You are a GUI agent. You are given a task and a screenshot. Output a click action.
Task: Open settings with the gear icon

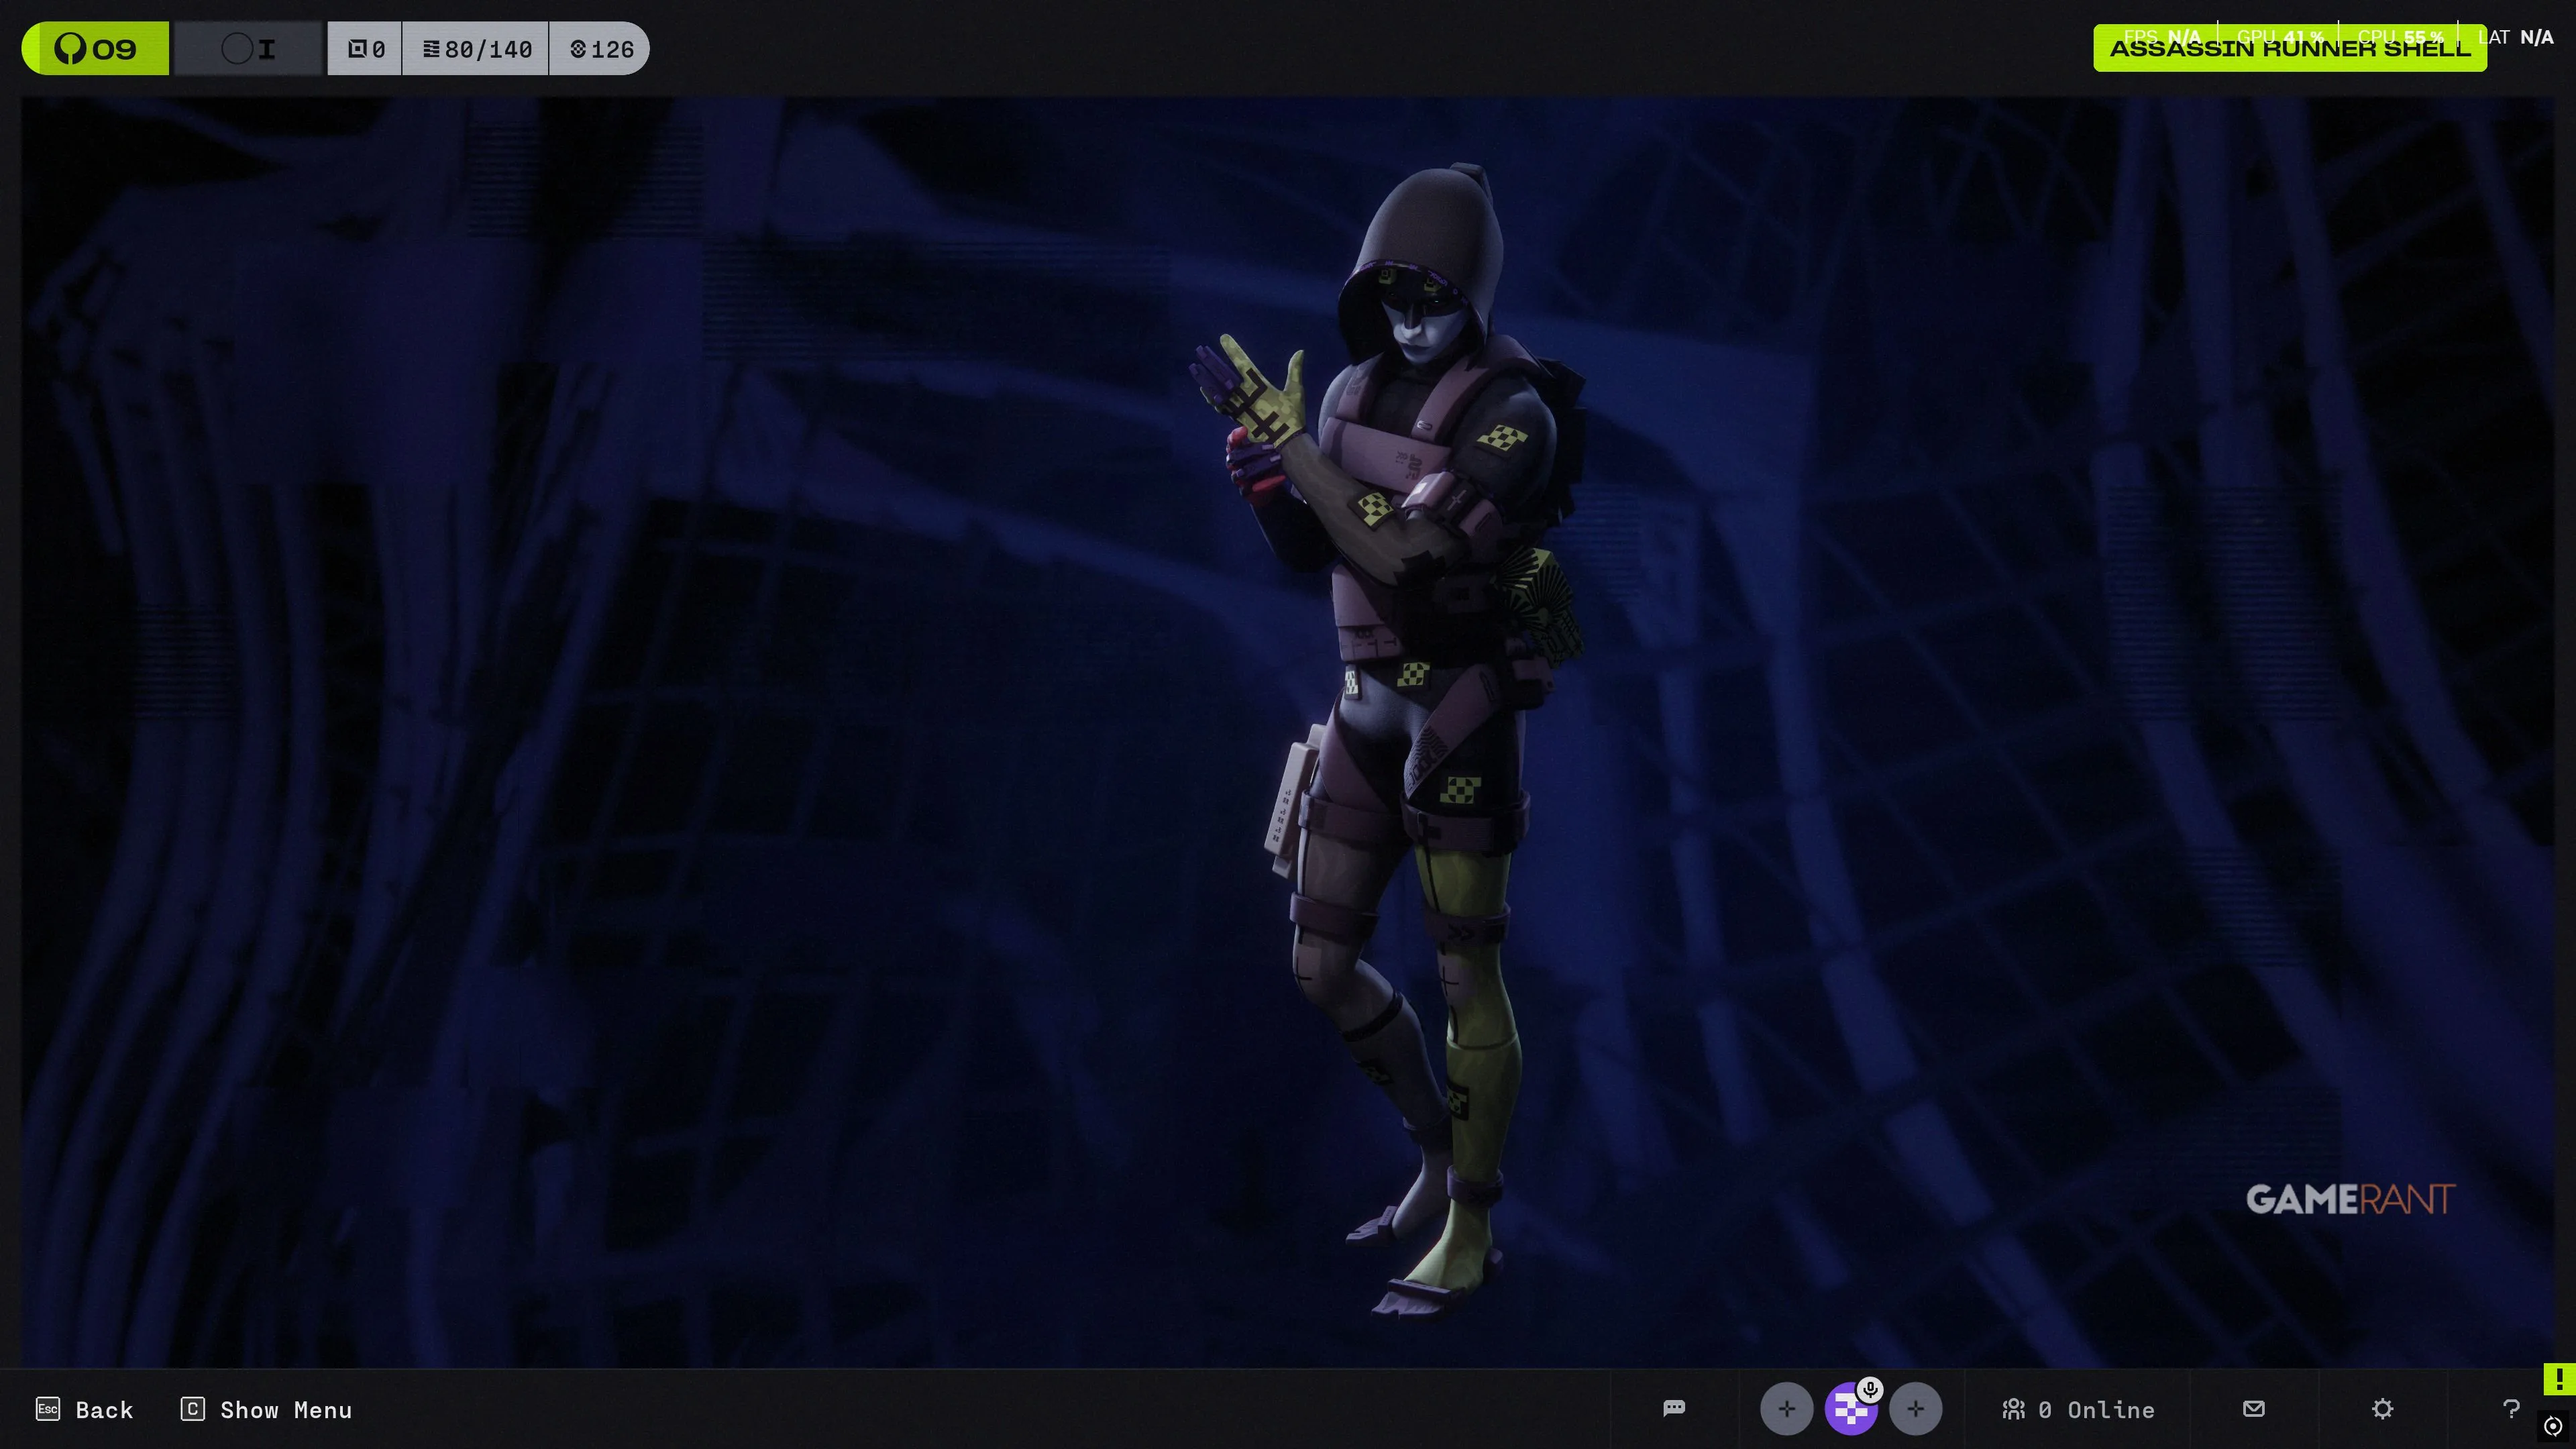point(2382,1408)
